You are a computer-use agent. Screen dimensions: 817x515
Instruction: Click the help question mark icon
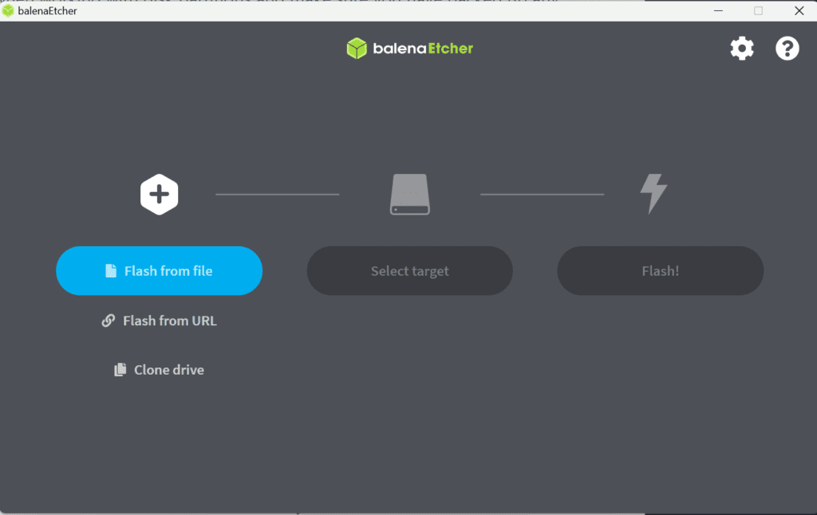tap(787, 49)
